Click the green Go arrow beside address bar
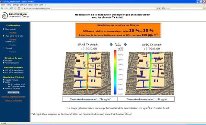Viewport: 206px width, 125px height. 160,8
